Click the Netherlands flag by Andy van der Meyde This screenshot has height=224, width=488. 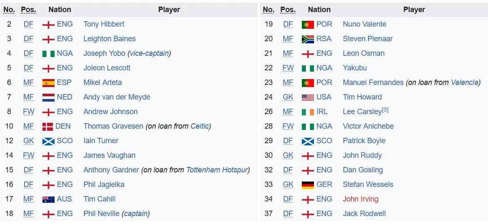pyautogui.click(x=48, y=97)
